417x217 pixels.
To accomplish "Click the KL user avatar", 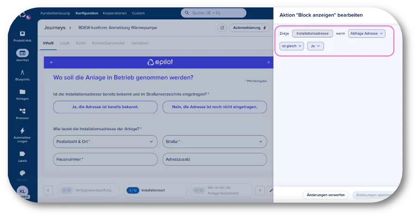I will coord(22,191).
